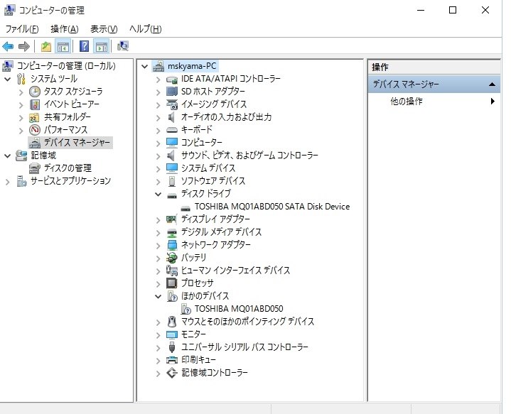
Task: Click the 印刷キュー printer icon
Action: [172, 359]
